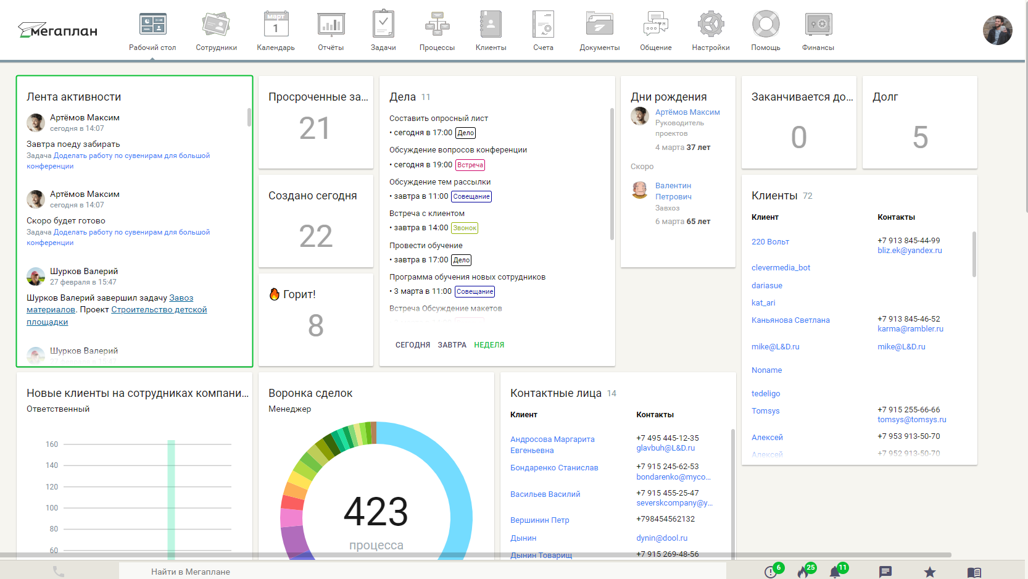Image resolution: width=1028 pixels, height=579 pixels.
Task: Switch Дела filter to СЕГОДНЯ
Action: click(413, 345)
